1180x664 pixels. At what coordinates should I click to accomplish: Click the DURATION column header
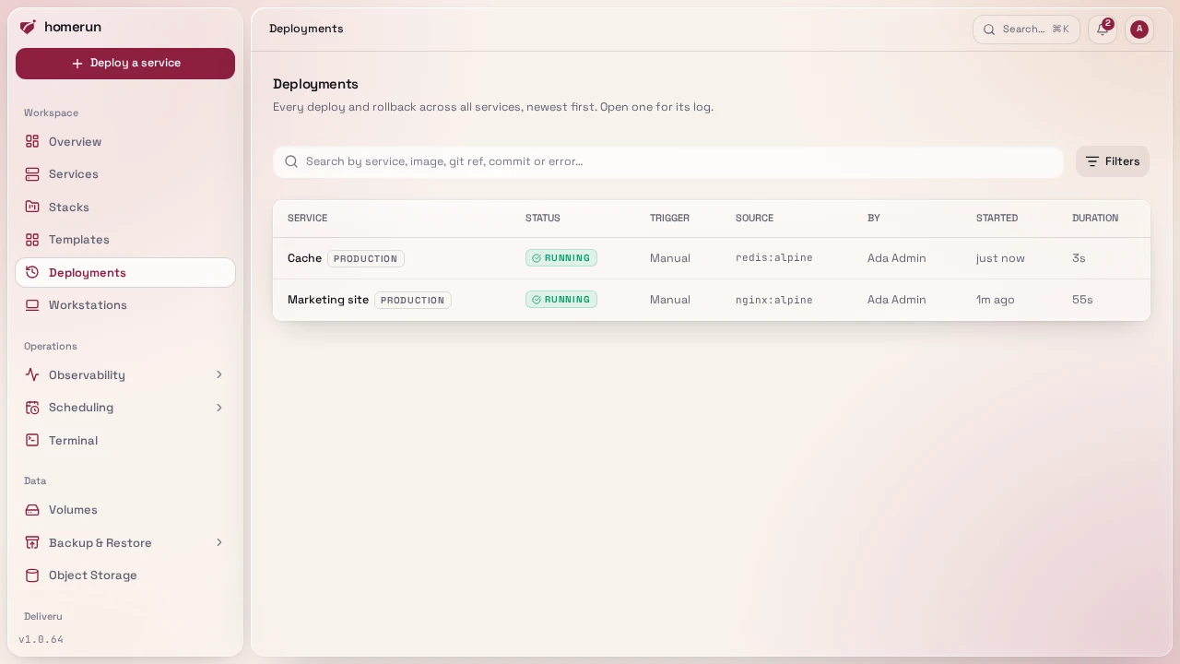(1095, 219)
